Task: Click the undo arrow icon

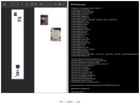Action: pos(46,4)
